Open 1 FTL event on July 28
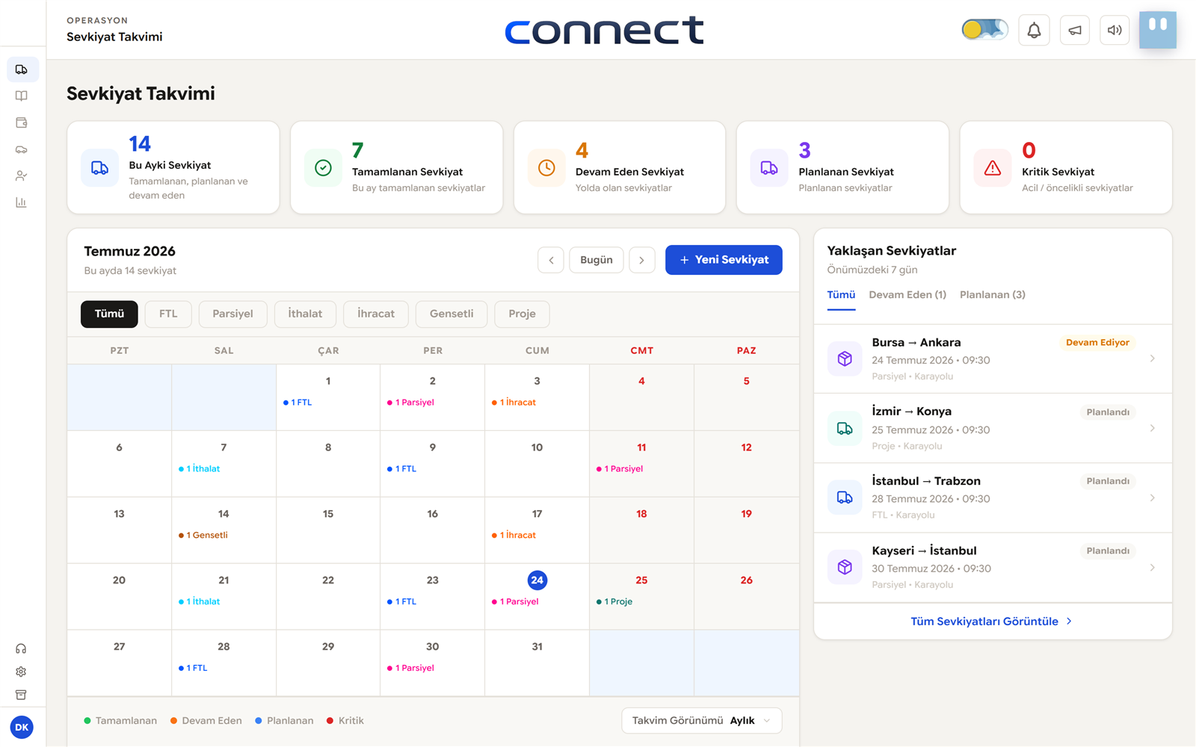The height and width of the screenshot is (747, 1196). pos(193,669)
